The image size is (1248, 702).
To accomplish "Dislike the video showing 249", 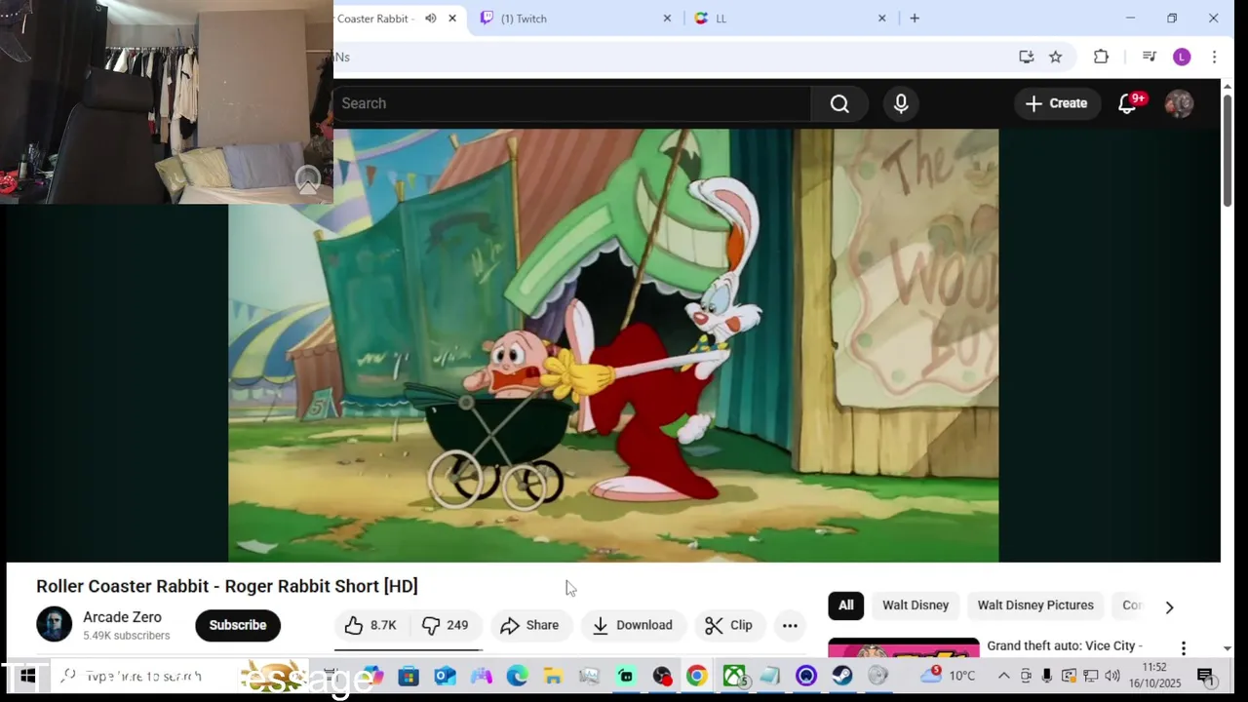I will (x=446, y=625).
